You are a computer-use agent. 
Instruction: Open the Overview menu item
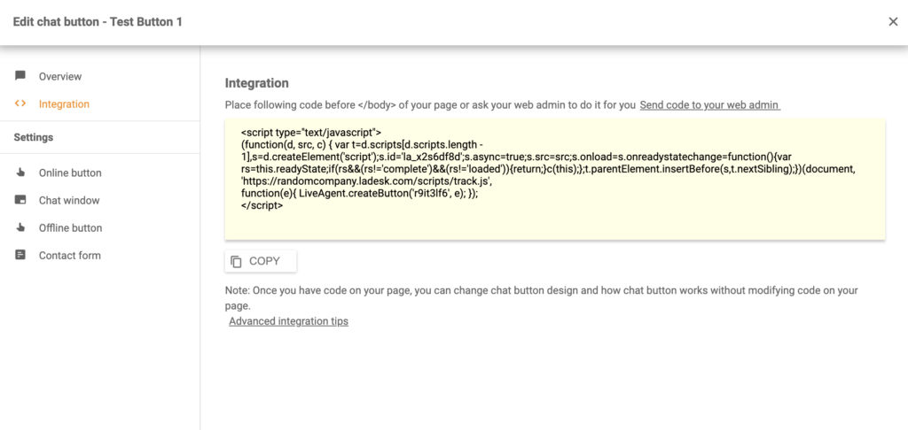tap(60, 77)
